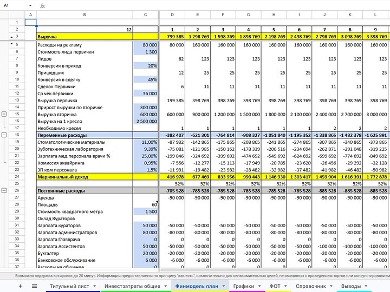The width and height of the screenshot is (390, 292).
Task: Click the Выручка label cell
Action: pyautogui.click(x=84, y=37)
